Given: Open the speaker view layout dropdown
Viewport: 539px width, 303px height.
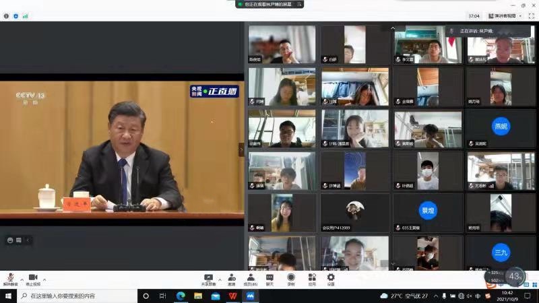Looking at the screenshot, I should 505,15.
